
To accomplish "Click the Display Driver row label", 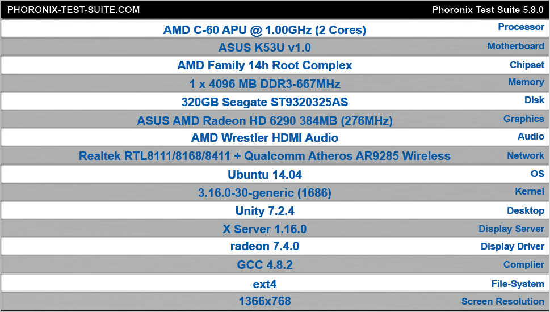I will point(512,246).
